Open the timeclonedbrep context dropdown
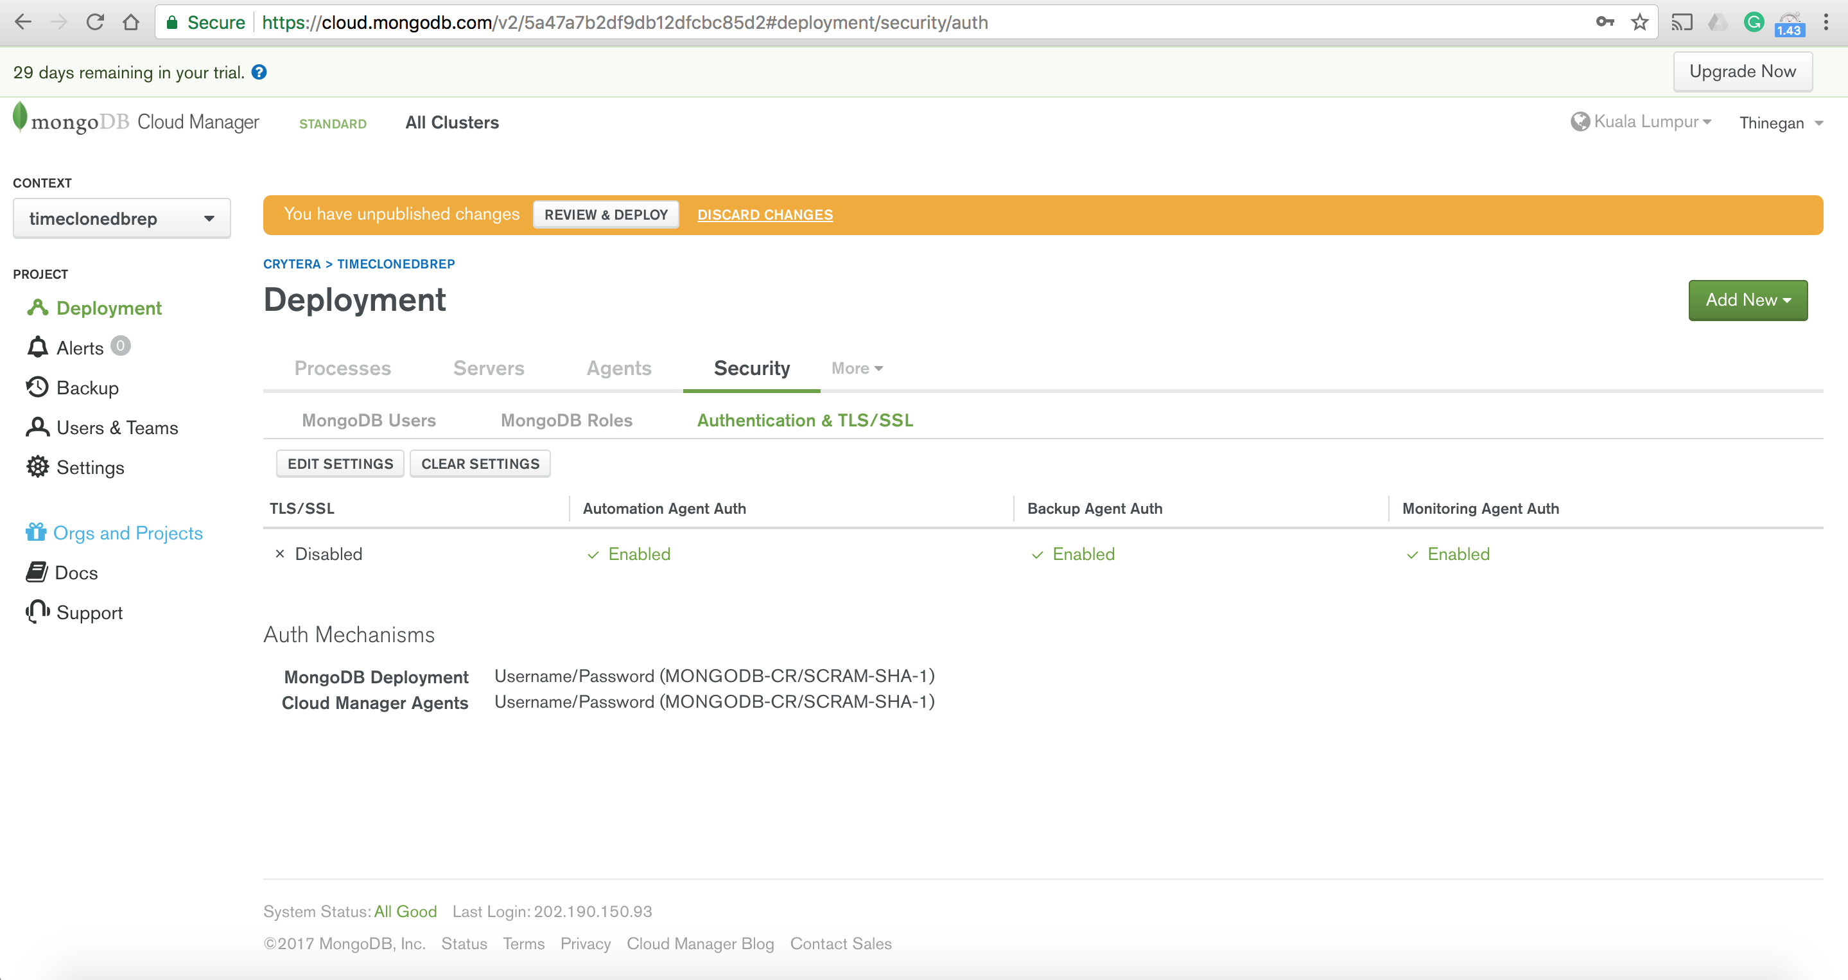1848x980 pixels. (x=121, y=218)
